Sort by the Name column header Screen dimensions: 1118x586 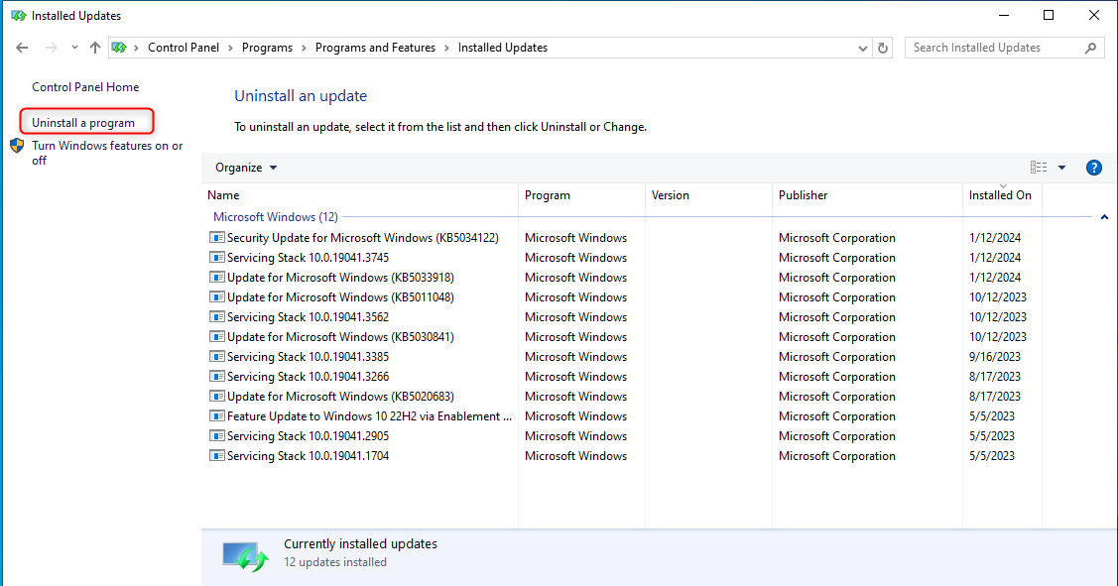pyautogui.click(x=360, y=195)
